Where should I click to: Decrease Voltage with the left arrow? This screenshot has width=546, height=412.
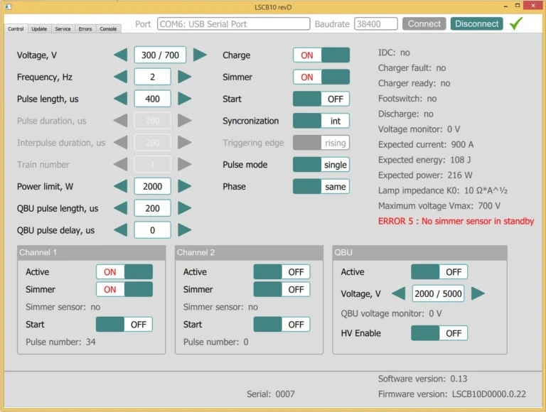(121, 55)
